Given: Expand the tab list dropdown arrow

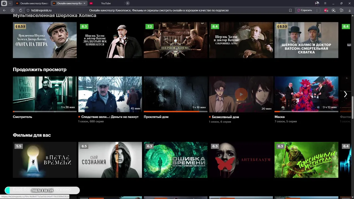Looking at the screenshot, I should [x=10, y=3].
